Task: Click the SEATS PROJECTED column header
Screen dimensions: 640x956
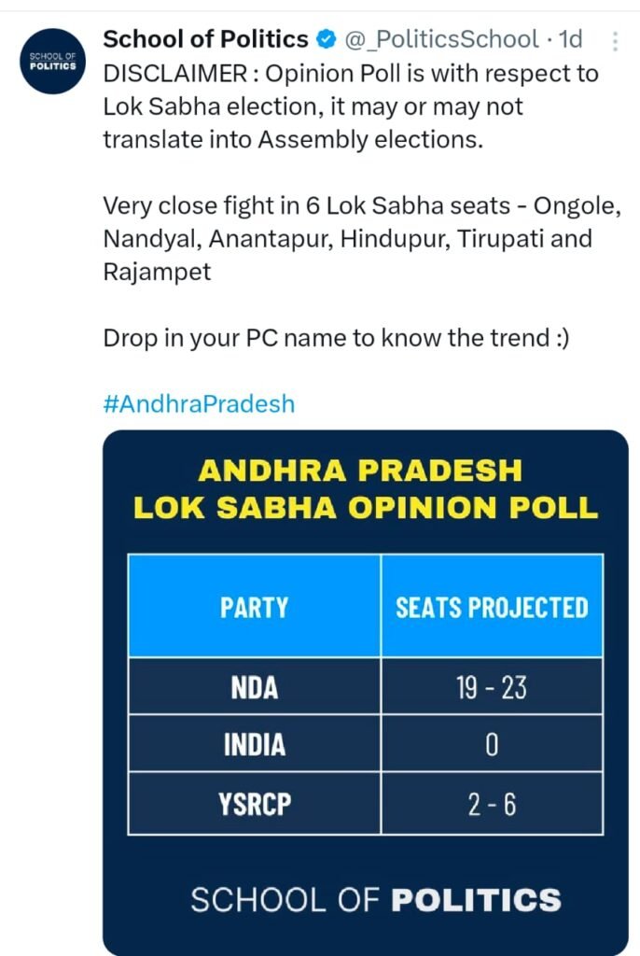Action: click(492, 607)
